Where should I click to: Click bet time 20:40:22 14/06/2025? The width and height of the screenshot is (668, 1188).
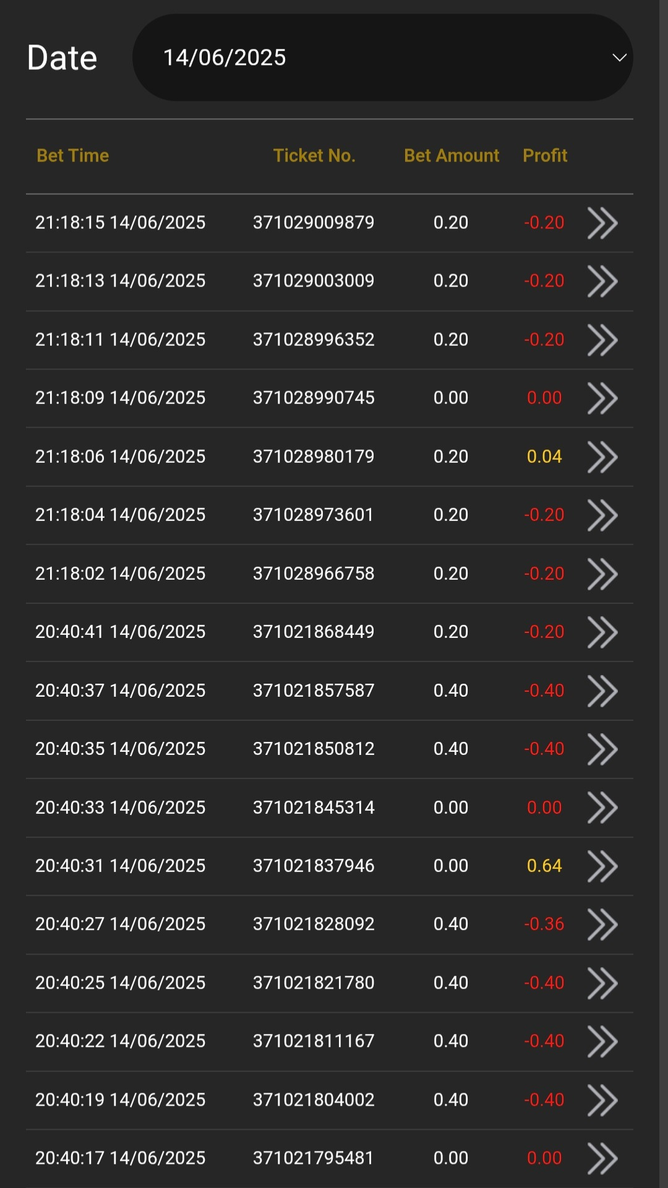pyautogui.click(x=120, y=1040)
